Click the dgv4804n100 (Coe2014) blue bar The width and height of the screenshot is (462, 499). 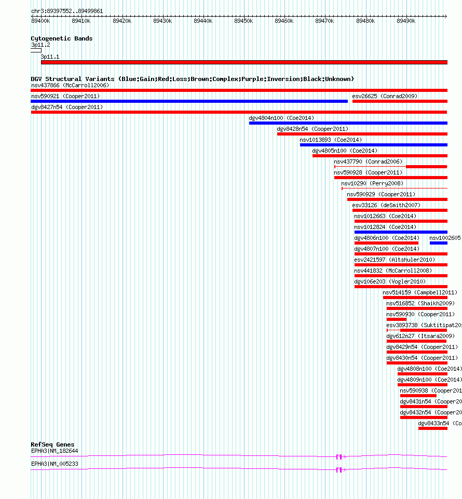[x=348, y=123]
